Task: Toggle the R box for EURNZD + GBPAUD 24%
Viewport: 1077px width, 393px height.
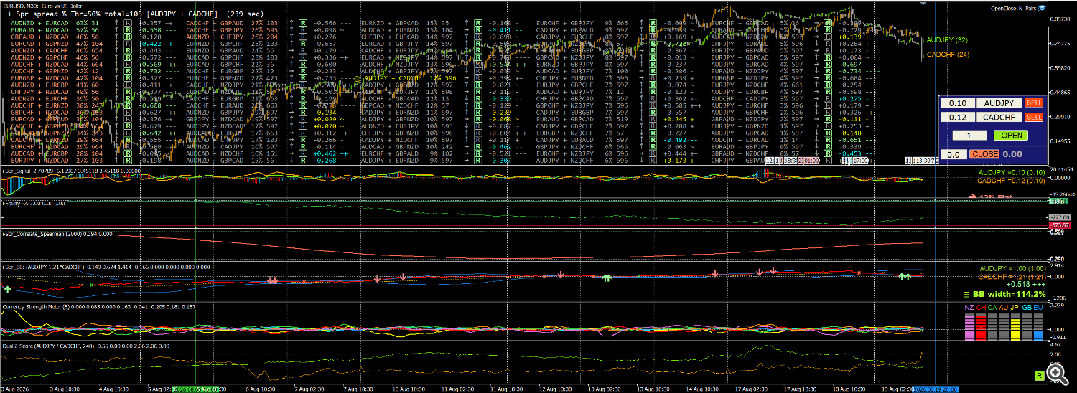Action: pos(303,52)
